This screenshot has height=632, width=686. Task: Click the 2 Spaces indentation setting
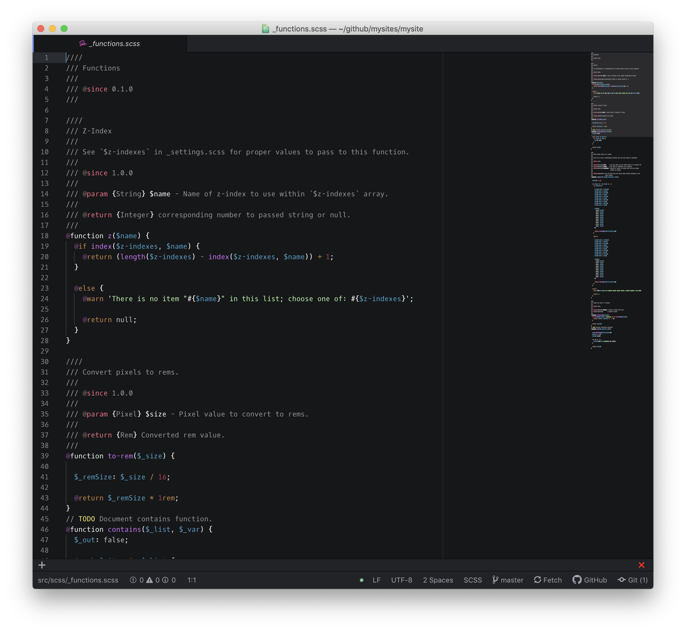439,579
